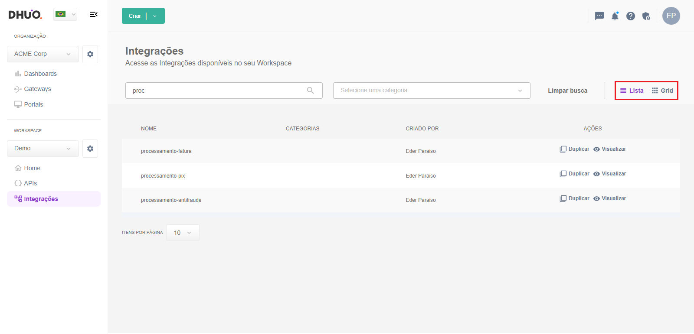Open the ACME Corp organization dropdown
694x334 pixels.
point(43,54)
